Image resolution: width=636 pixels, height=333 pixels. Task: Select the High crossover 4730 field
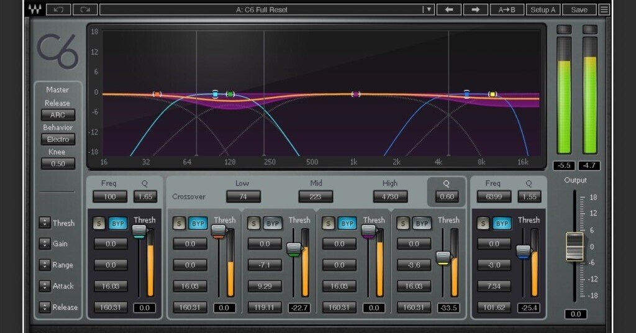coord(390,197)
